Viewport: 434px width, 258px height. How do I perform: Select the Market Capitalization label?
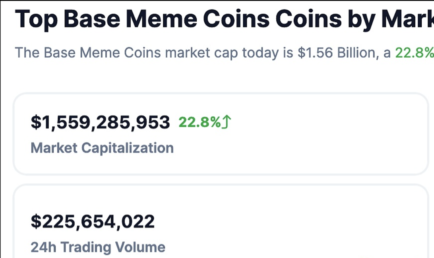coord(102,148)
